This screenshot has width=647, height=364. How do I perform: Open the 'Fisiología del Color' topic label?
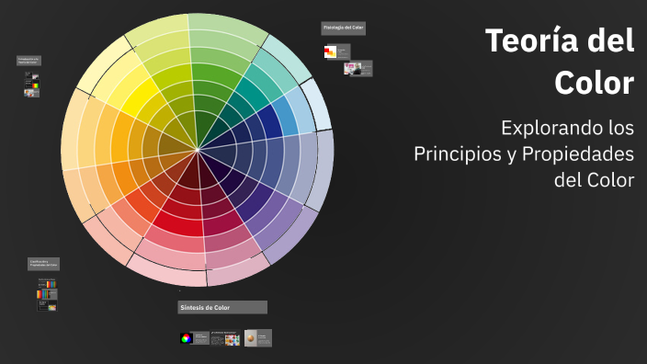click(344, 28)
